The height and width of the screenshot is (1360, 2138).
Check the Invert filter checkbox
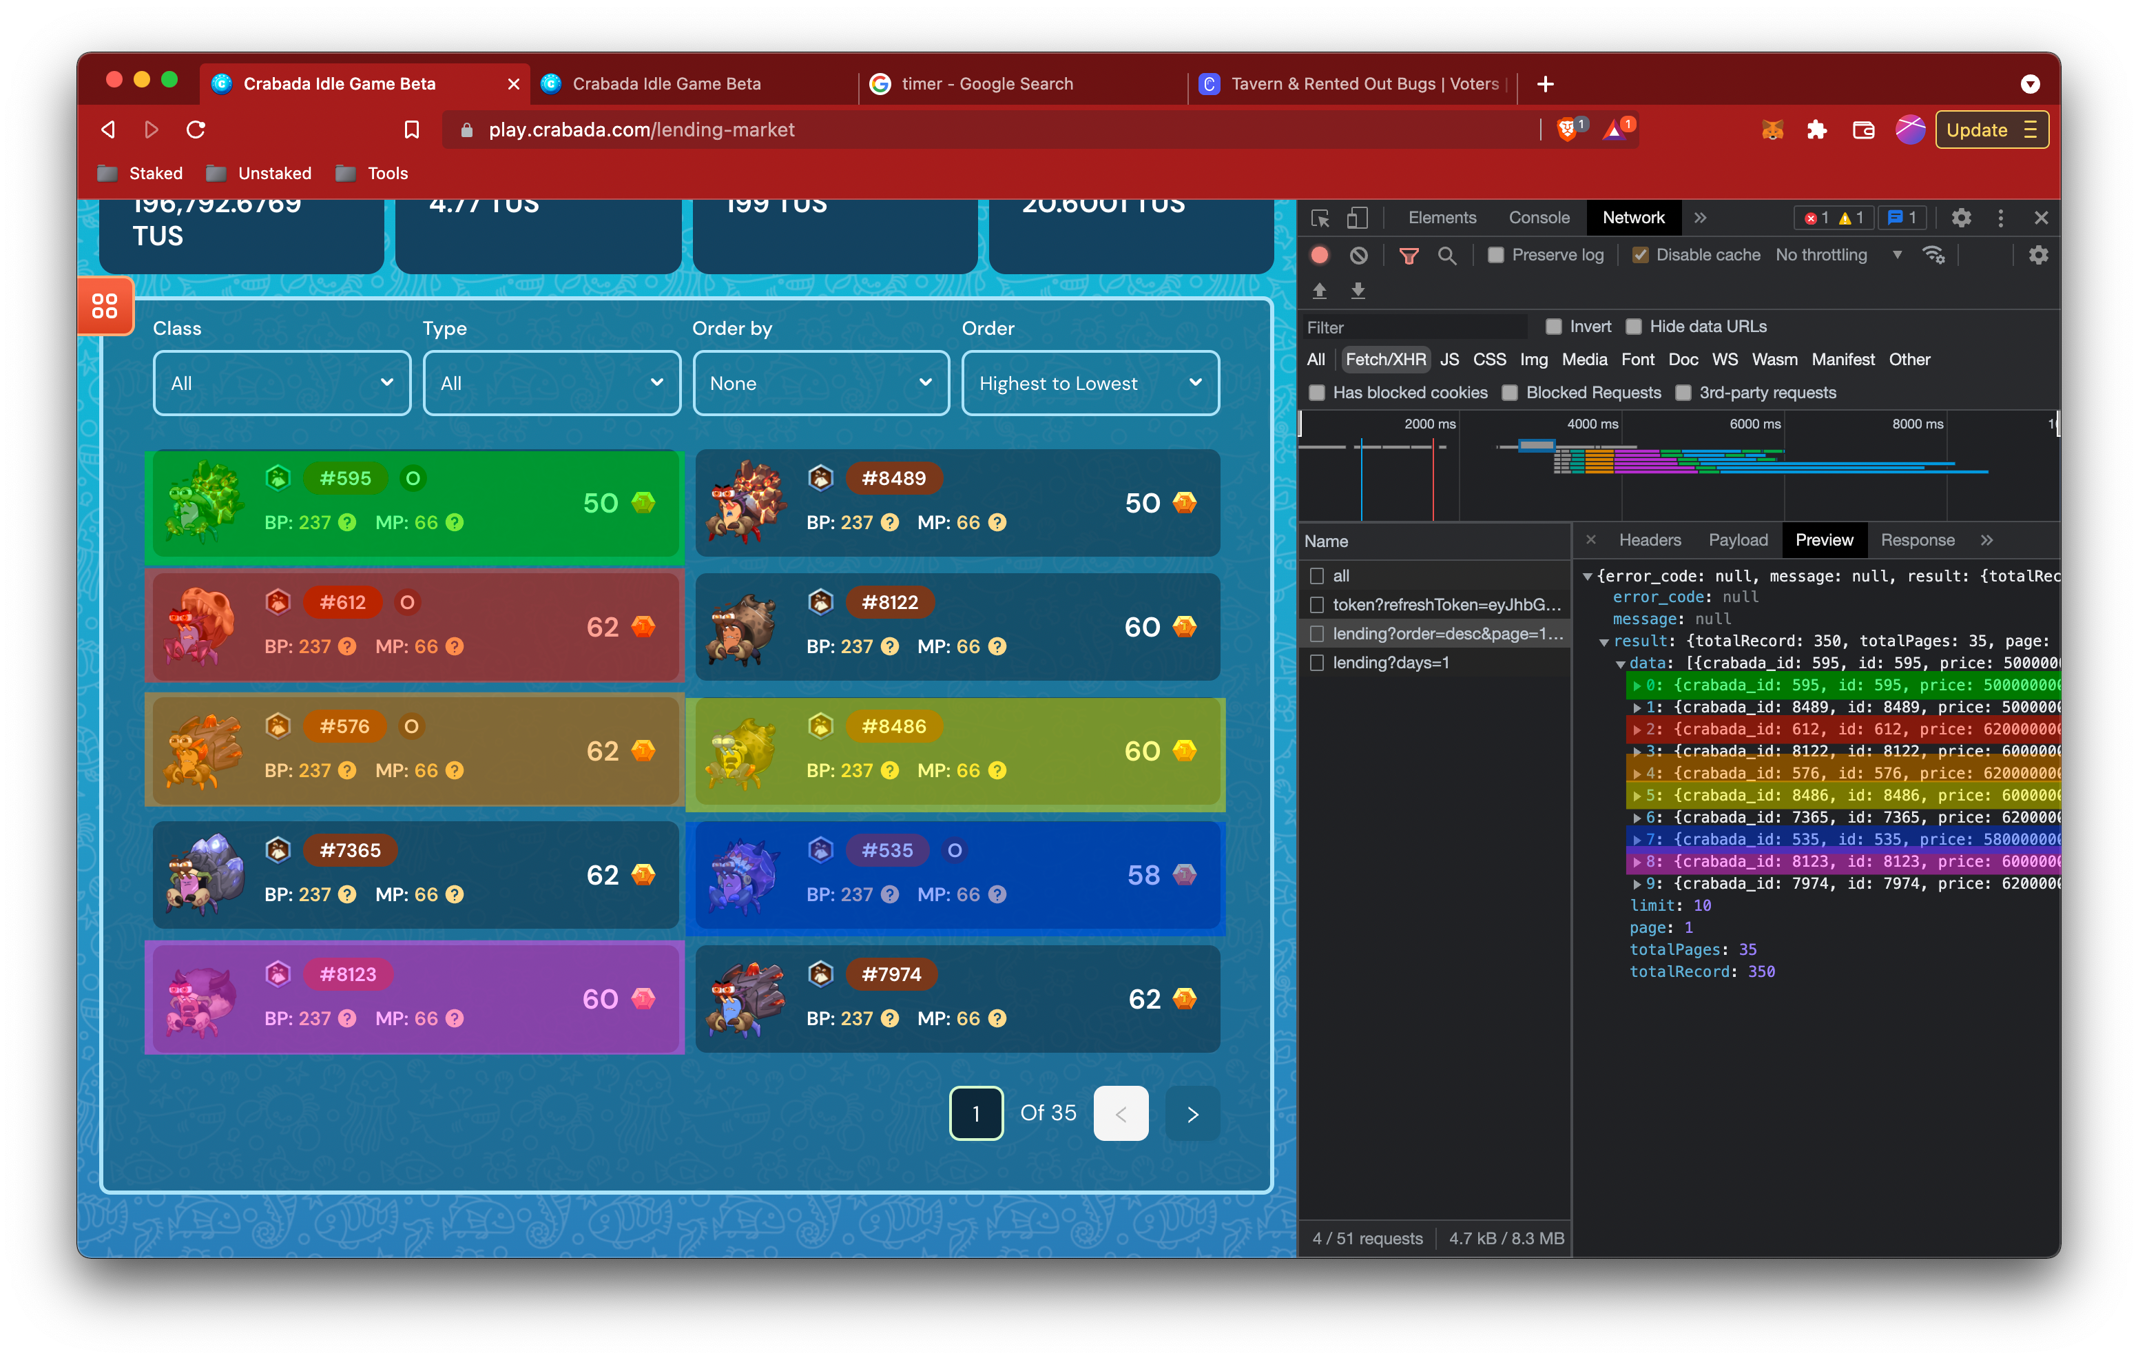(x=1553, y=326)
